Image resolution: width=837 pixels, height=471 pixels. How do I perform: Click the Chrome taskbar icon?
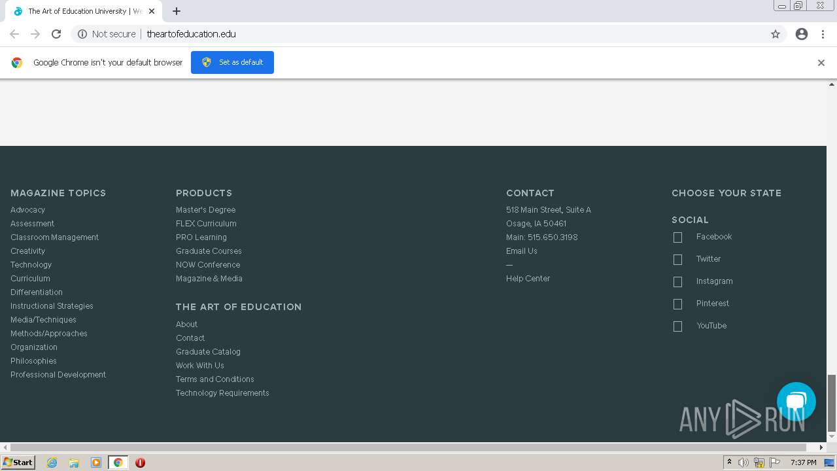click(118, 462)
